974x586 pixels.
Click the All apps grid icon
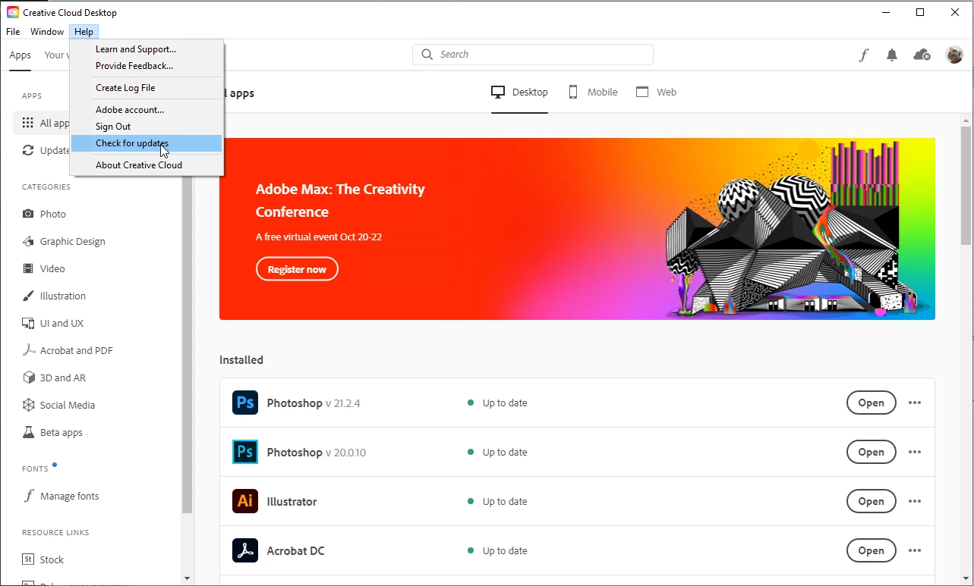pos(28,123)
